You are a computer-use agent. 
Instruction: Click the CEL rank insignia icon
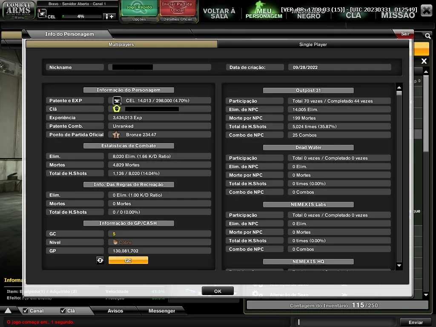click(117, 100)
